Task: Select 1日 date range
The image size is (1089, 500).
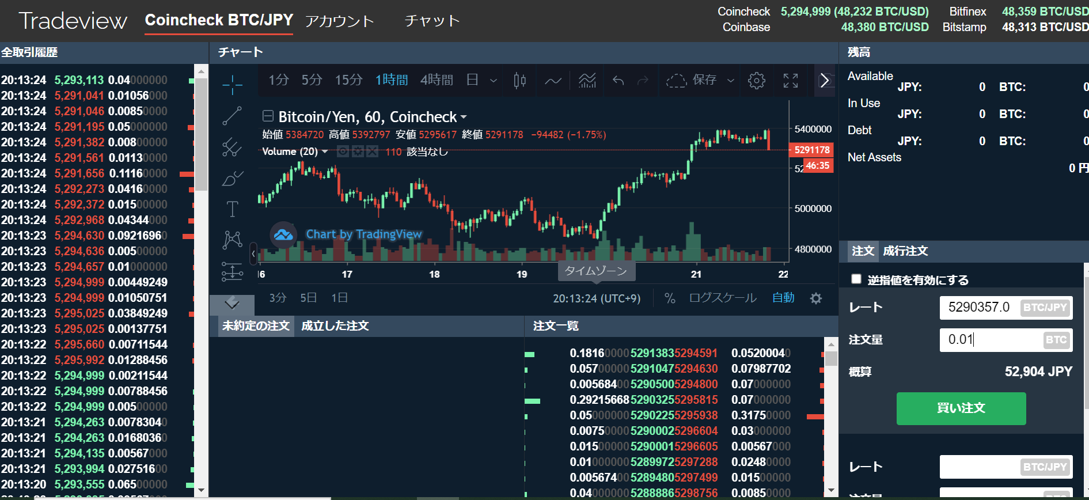Action: [339, 298]
